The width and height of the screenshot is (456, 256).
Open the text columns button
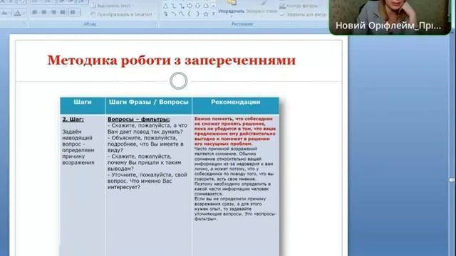click(x=73, y=12)
